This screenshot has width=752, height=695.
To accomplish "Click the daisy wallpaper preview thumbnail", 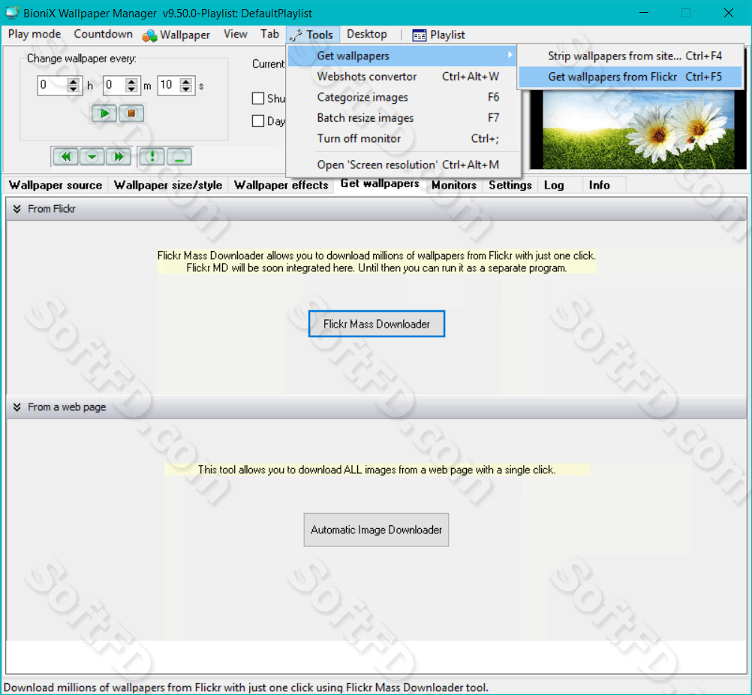I will click(x=638, y=129).
